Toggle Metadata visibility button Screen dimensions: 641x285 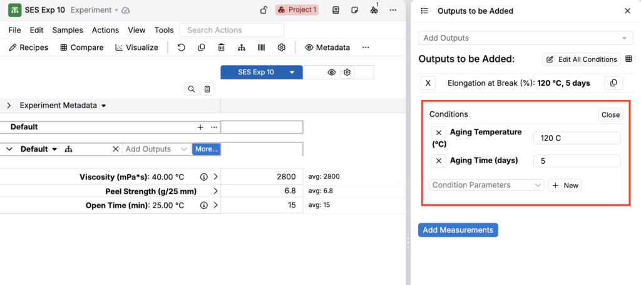[327, 47]
